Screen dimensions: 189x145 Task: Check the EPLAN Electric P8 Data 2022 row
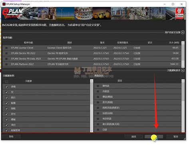pos(6,59)
